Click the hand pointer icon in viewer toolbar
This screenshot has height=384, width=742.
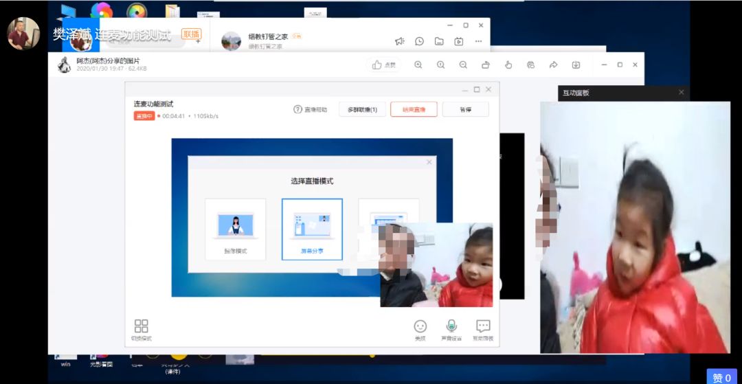508,65
